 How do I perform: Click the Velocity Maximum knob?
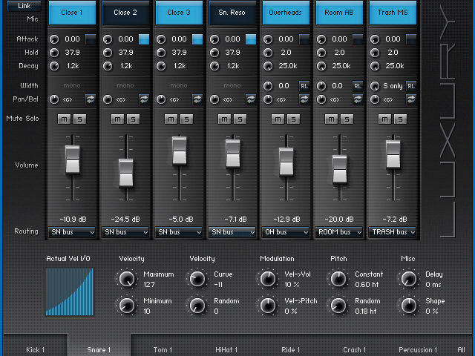click(128, 279)
